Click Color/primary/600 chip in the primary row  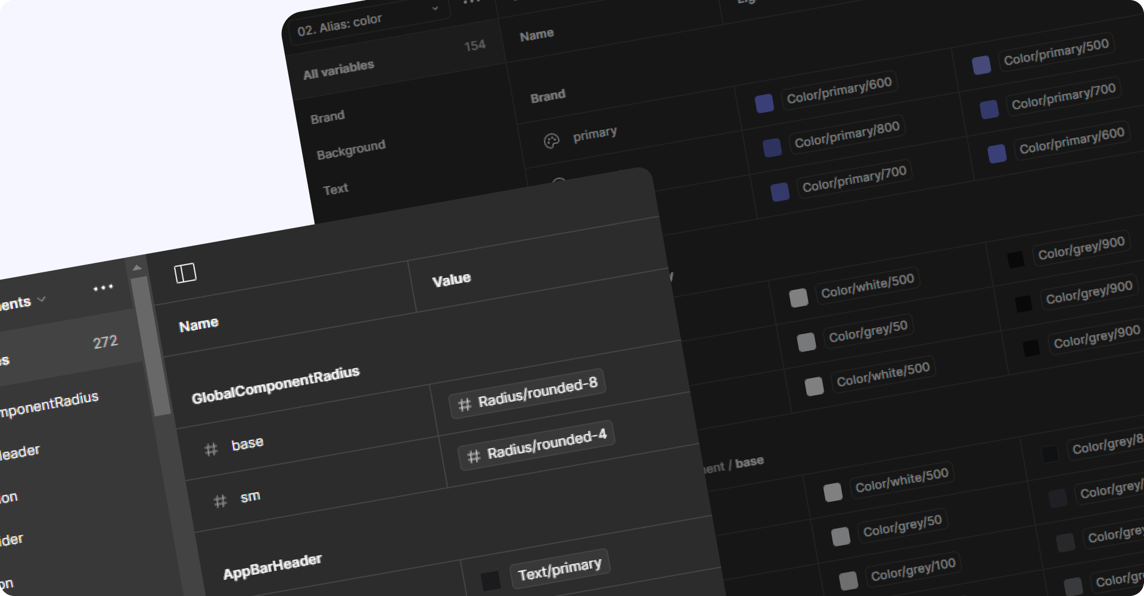840,90
